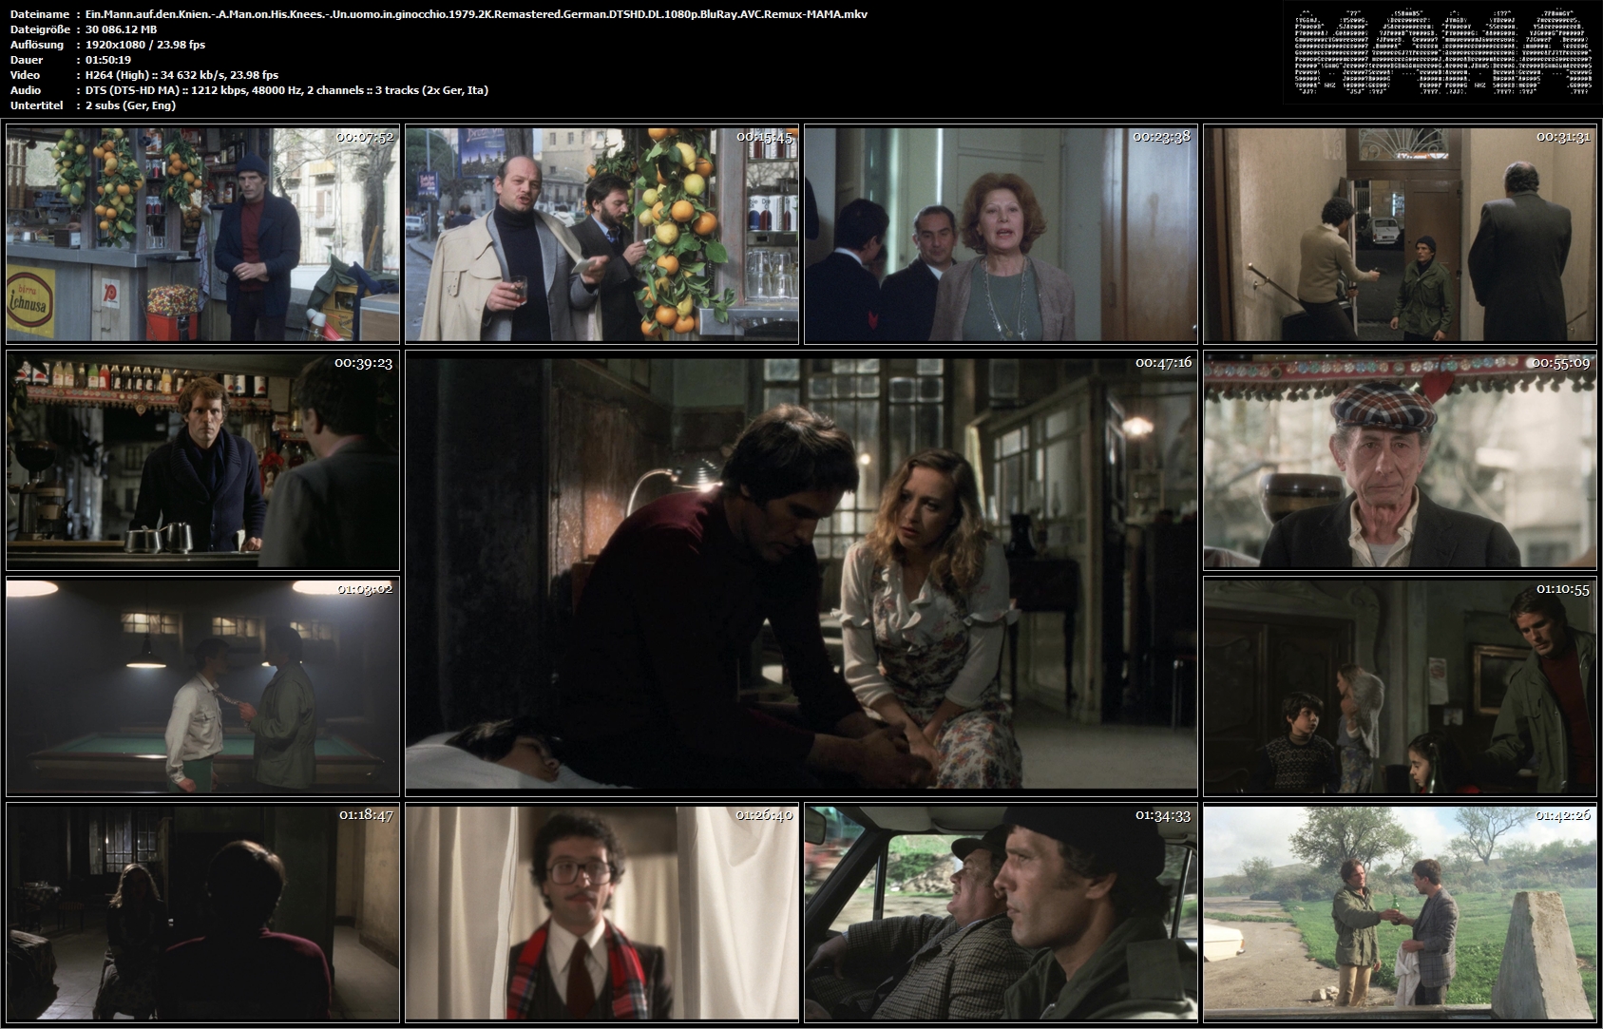Click the car interior thumbnail at 01:34:33
This screenshot has height=1029, width=1603.
coord(1001,913)
